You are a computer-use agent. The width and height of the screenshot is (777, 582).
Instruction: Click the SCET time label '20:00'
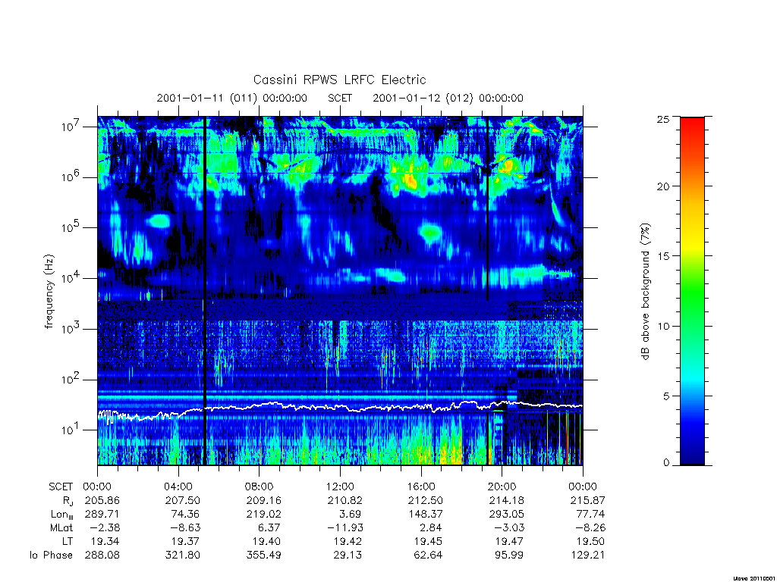pyautogui.click(x=502, y=487)
